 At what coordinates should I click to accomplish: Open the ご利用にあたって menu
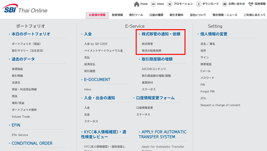point(254,15)
